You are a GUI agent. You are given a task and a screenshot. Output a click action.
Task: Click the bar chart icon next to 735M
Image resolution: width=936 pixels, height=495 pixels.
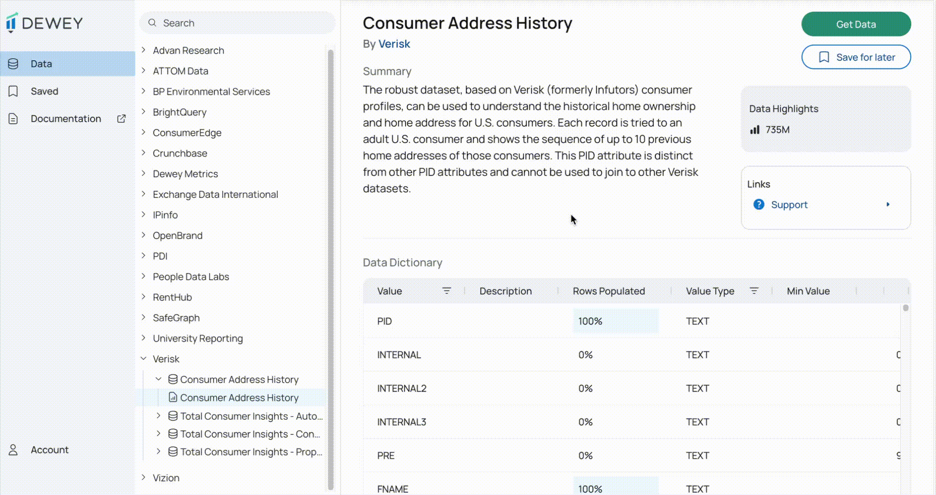(754, 130)
